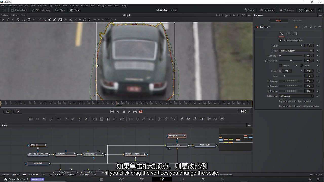Add Merge tool from toolbar

click(102, 119)
